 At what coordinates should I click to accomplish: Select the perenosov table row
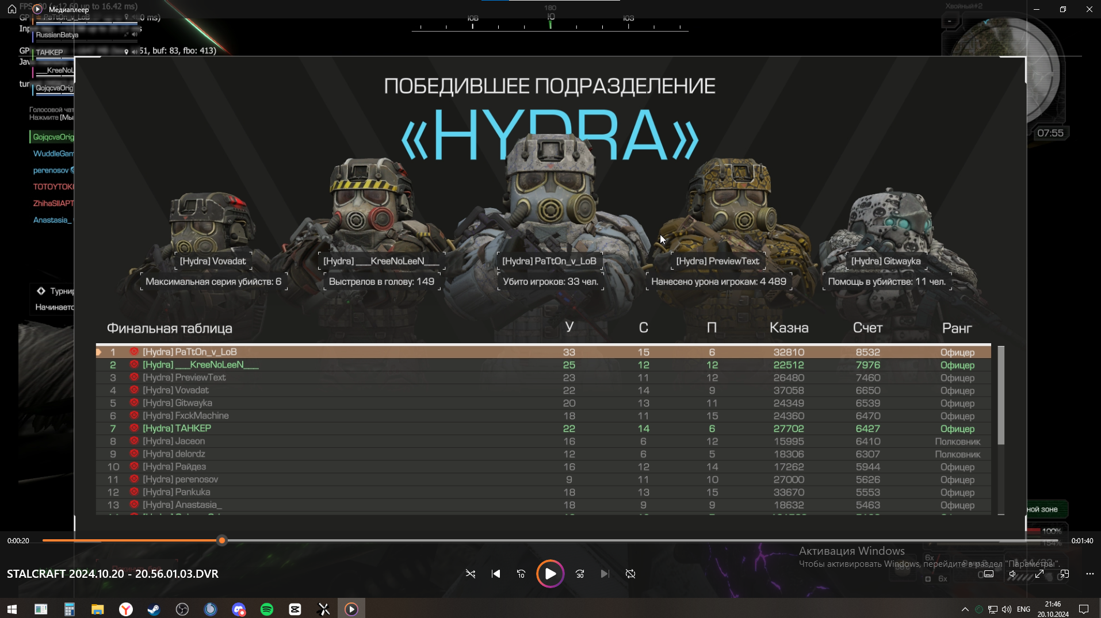(544, 479)
